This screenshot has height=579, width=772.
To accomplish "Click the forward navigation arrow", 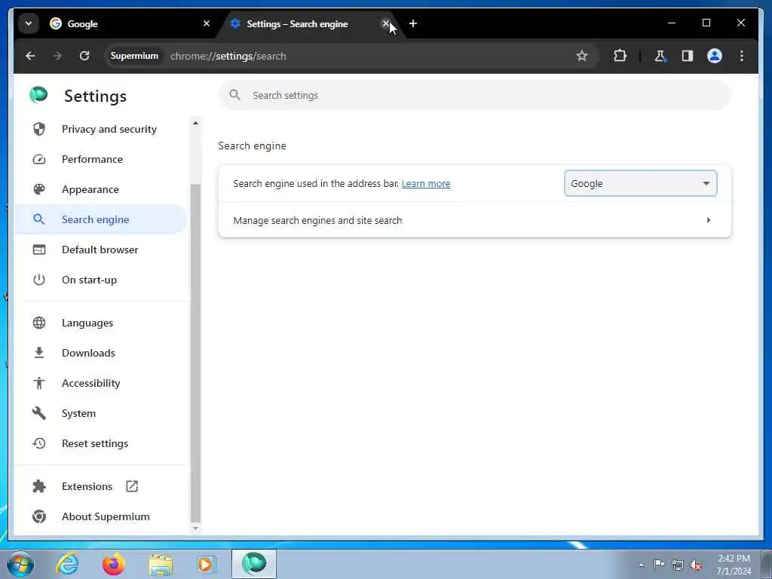I will point(57,56).
